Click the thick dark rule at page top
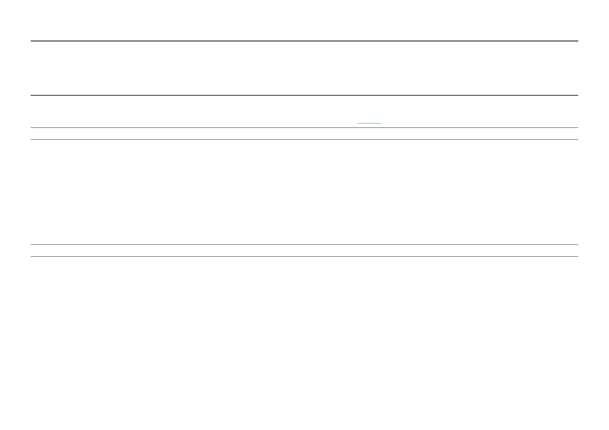Image resolution: width=609 pixels, height=430 pixels. coord(304,41)
